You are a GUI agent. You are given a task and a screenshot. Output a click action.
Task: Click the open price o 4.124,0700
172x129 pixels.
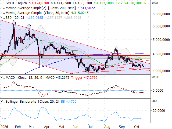coord(39,3)
